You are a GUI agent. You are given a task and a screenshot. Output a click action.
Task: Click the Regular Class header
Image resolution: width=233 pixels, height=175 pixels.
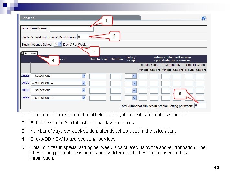pos(149,65)
